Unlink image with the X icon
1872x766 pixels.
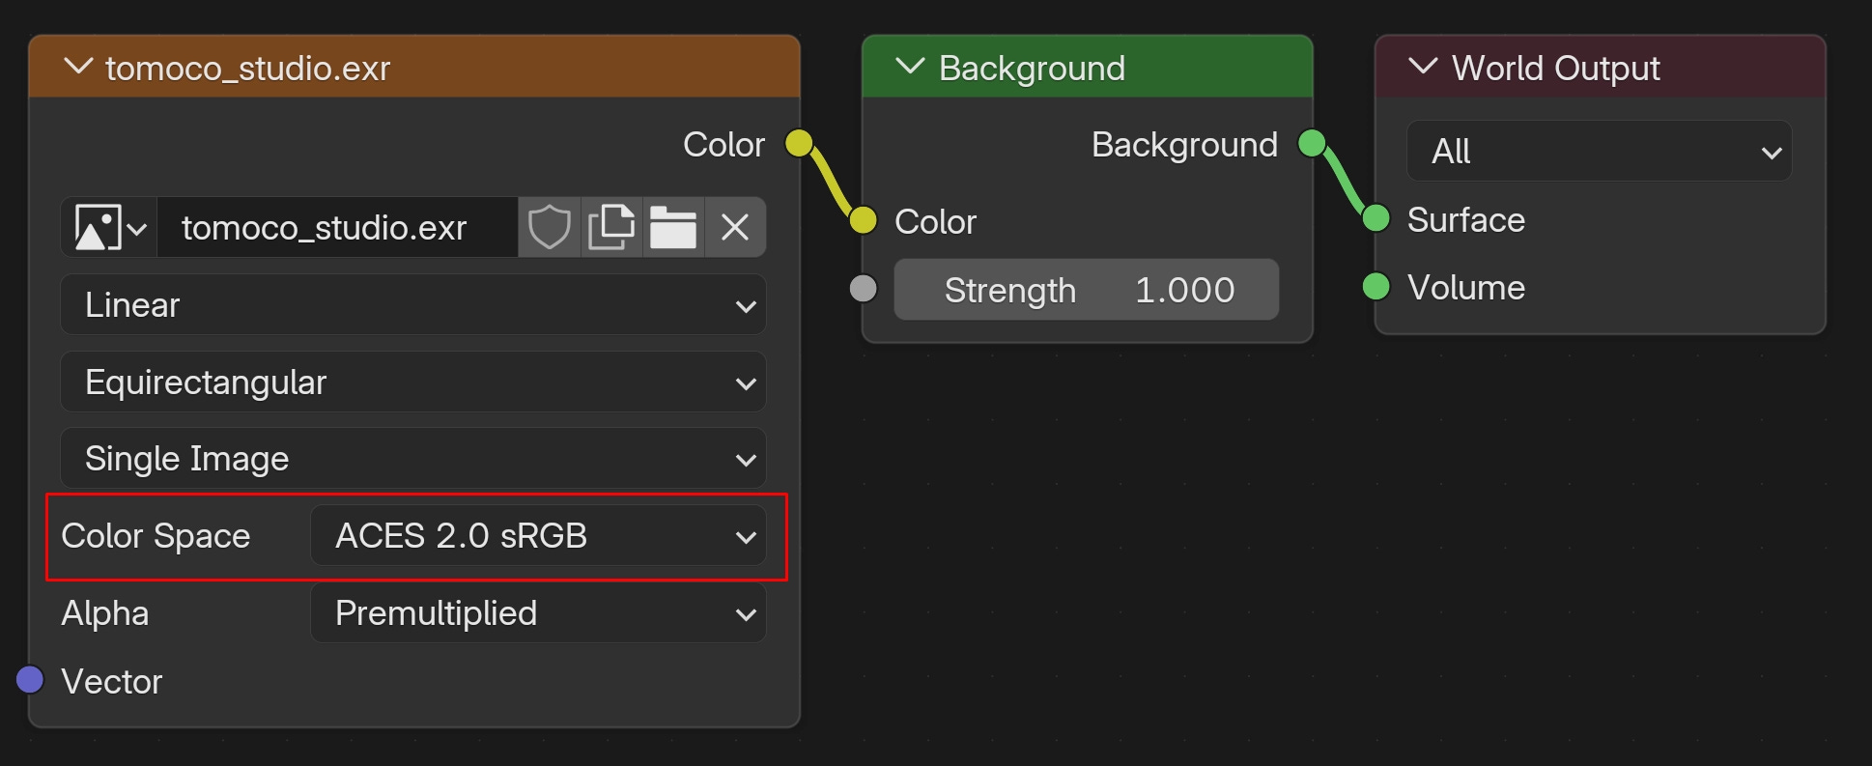[735, 228]
